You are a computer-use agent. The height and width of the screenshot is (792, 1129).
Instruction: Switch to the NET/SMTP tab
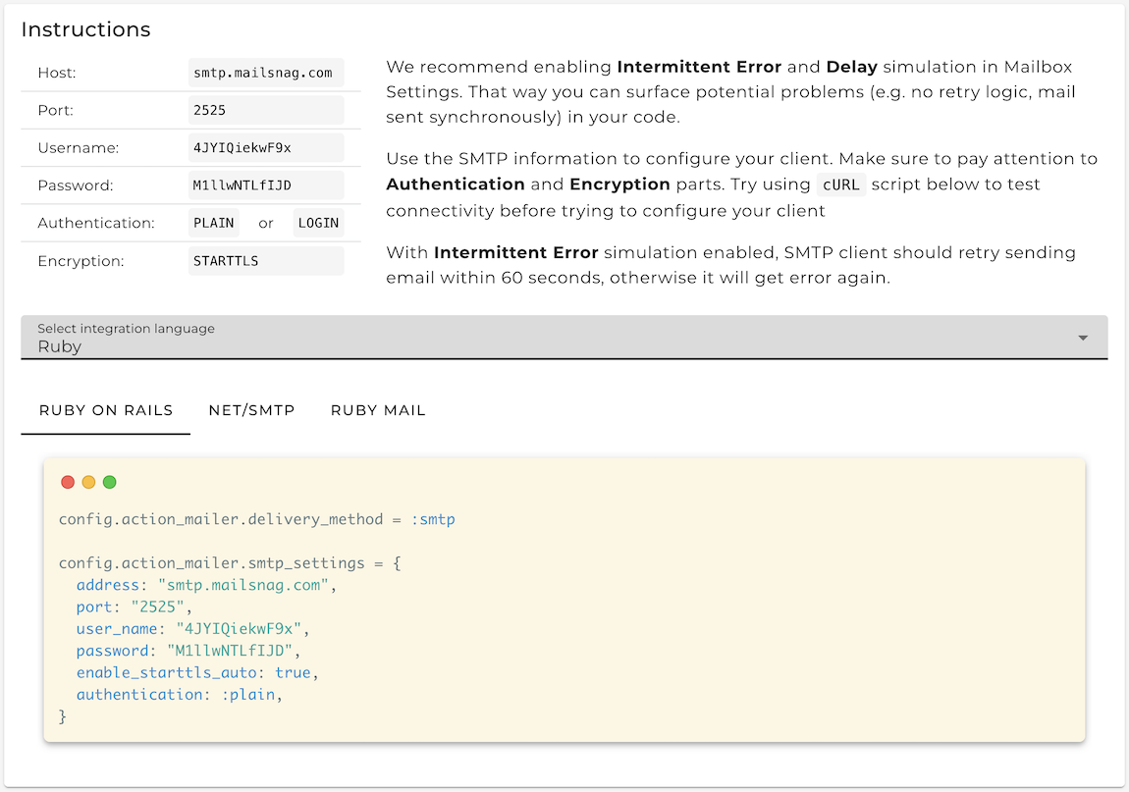coord(251,410)
